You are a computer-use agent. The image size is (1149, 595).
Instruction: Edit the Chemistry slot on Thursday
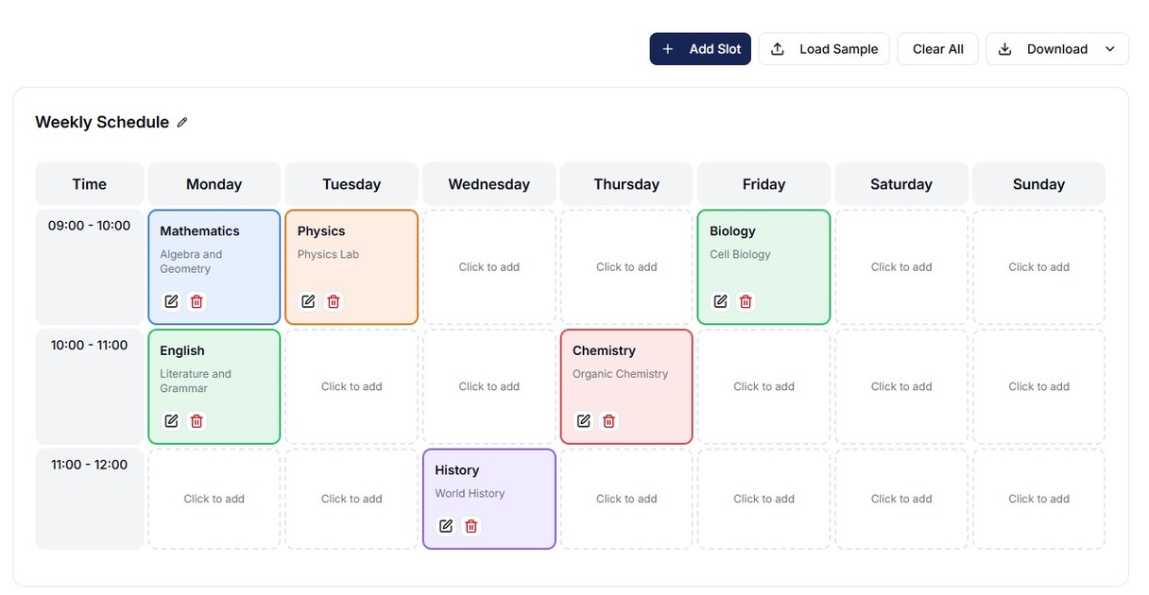point(583,421)
